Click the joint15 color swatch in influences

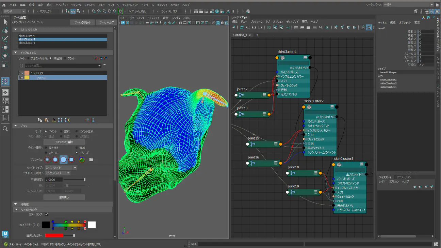tap(27, 73)
